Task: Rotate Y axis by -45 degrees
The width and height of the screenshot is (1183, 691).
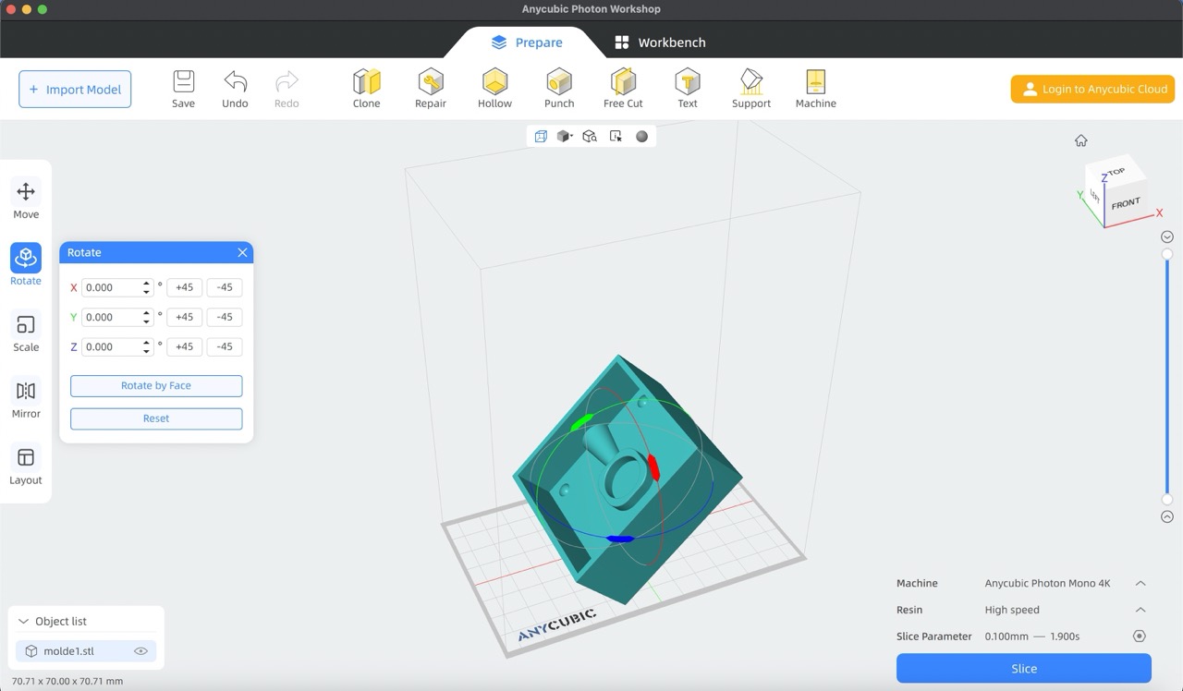Action: tap(225, 317)
